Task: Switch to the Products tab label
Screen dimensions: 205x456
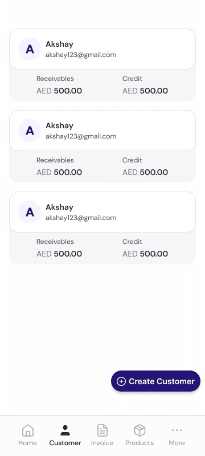Action: 140,443
